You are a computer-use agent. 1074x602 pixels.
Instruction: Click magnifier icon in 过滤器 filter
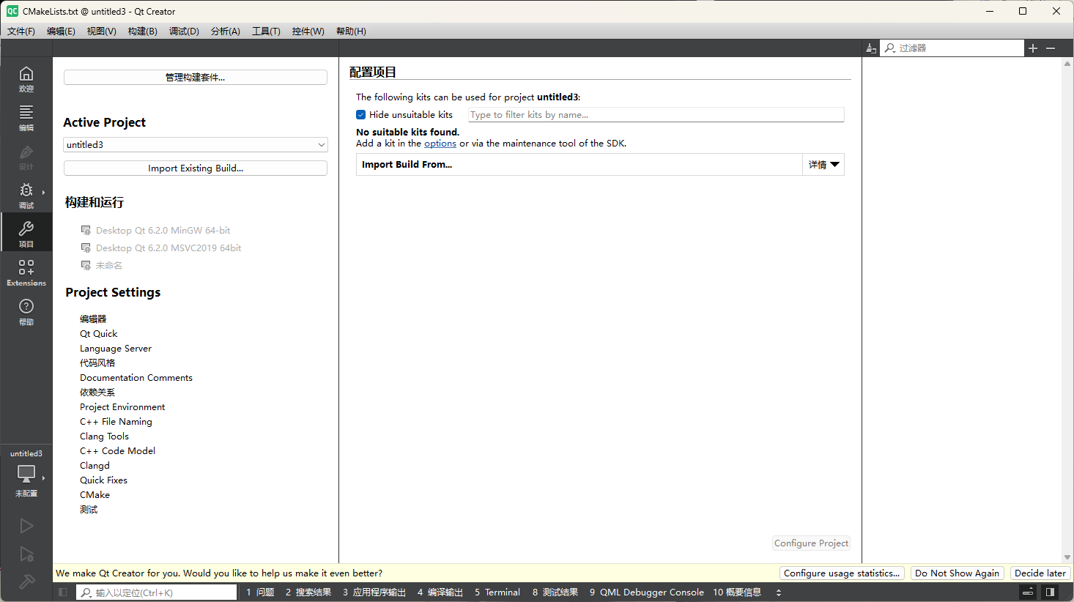click(890, 48)
